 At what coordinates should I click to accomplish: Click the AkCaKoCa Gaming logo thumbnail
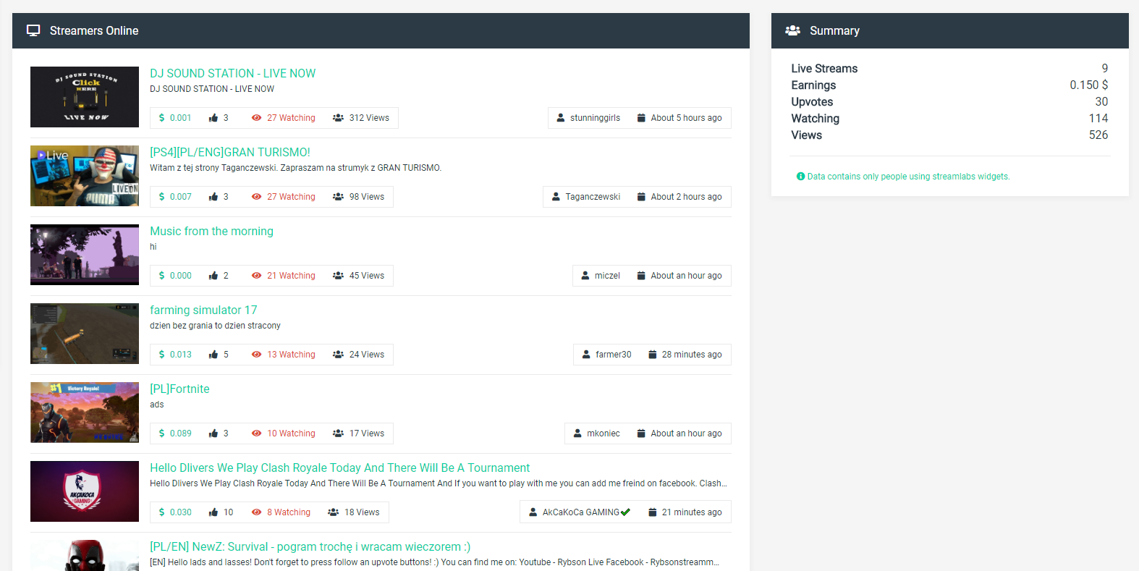(85, 491)
